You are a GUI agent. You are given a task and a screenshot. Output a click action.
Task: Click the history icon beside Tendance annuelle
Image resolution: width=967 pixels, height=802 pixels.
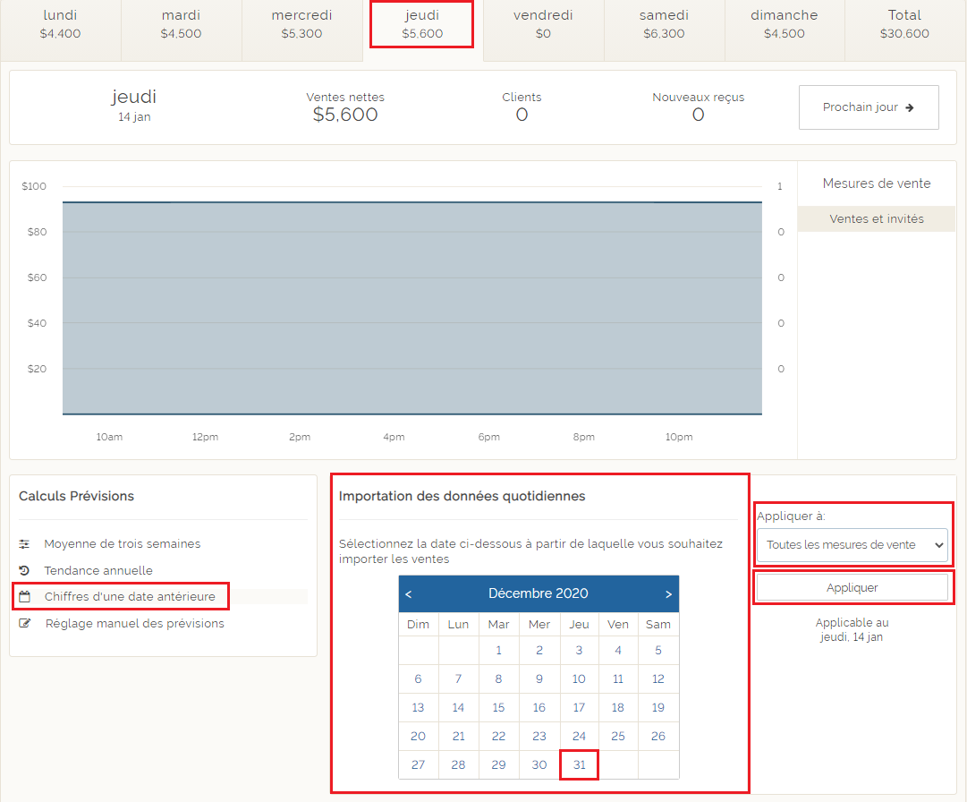click(25, 570)
